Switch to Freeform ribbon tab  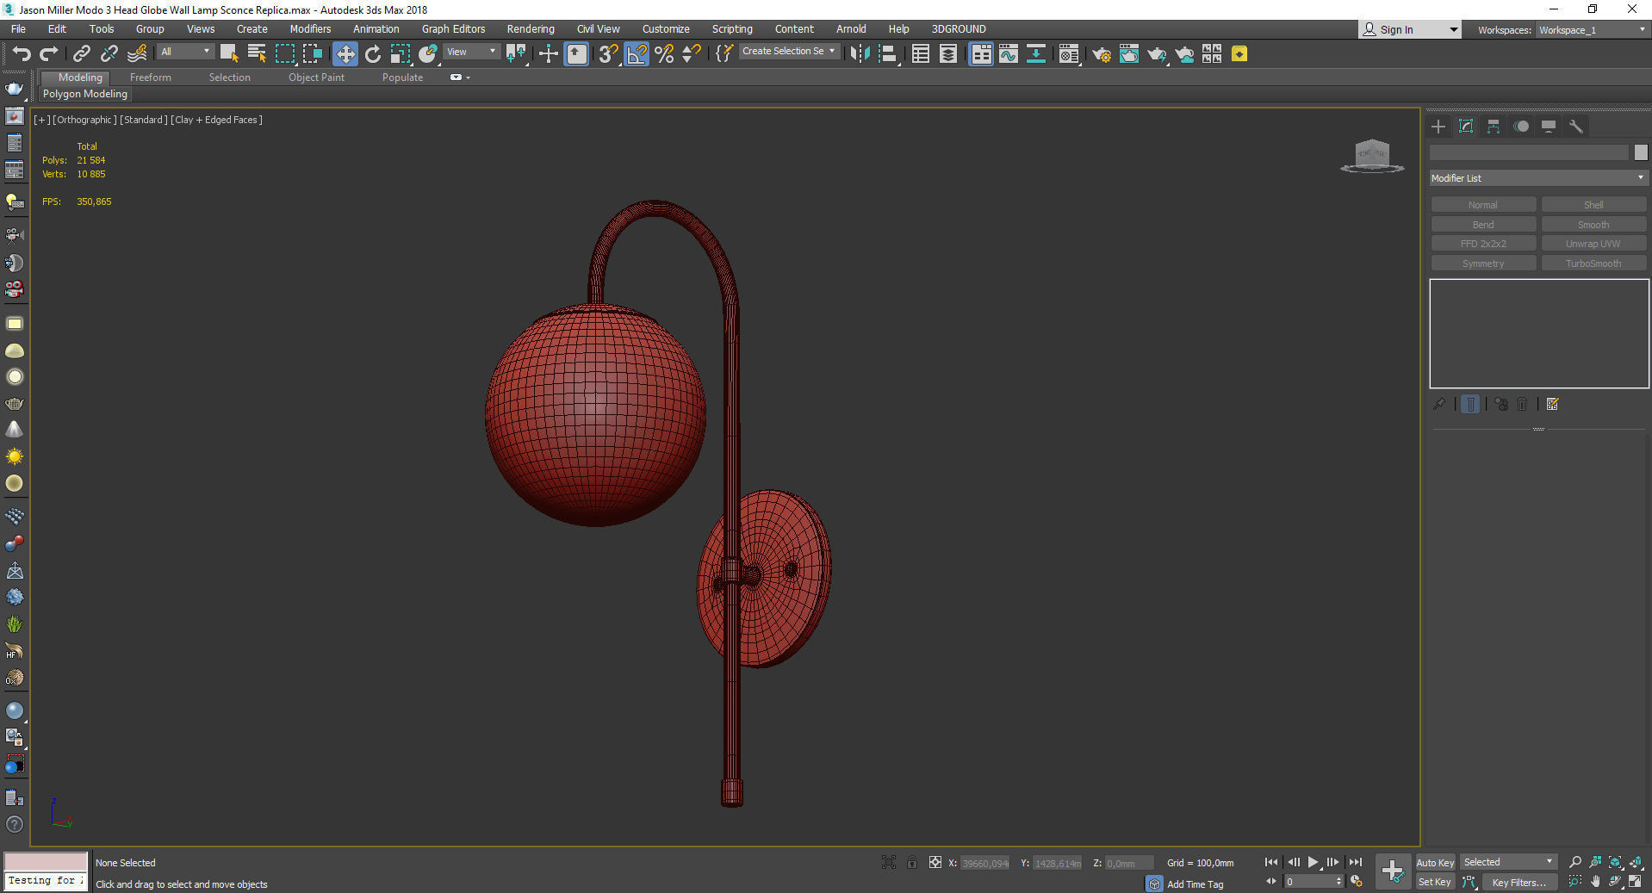[151, 78]
